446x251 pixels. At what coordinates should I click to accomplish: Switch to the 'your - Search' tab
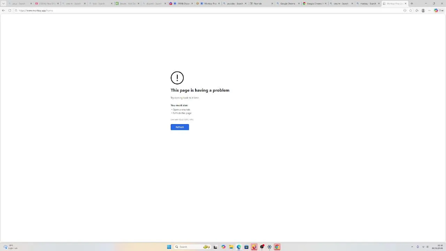click(20, 3)
